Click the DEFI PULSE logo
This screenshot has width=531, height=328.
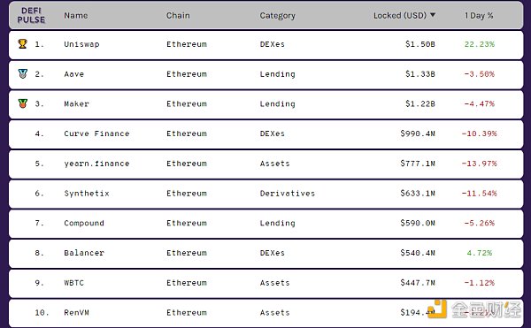point(31,16)
